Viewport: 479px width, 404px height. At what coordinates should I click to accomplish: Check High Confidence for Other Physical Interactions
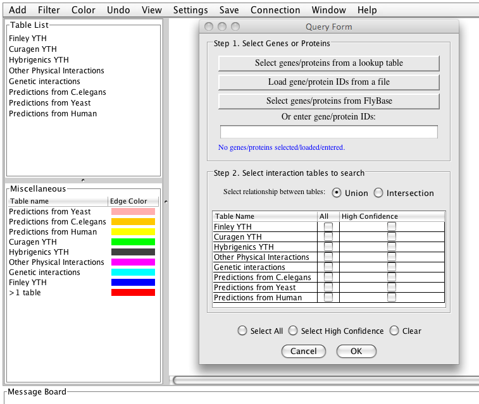click(392, 257)
